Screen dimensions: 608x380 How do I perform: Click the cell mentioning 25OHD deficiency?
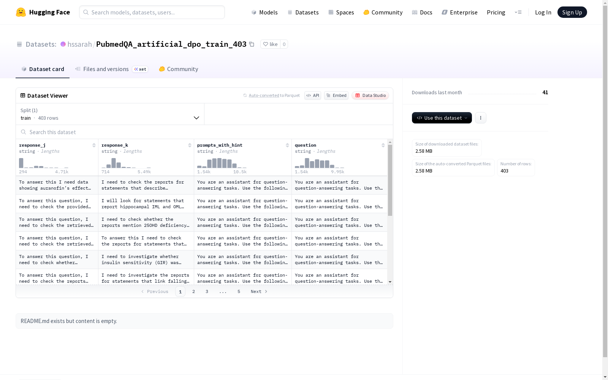pos(146,222)
